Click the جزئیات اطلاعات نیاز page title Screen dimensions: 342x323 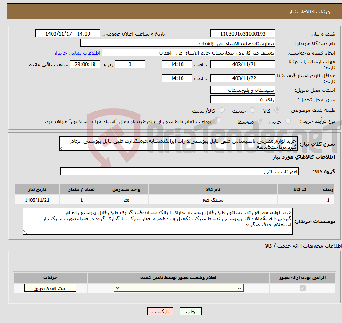[310, 12]
